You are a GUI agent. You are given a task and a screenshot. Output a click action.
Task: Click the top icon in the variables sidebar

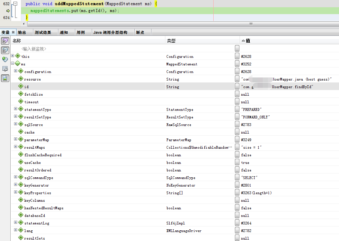[x=5, y=41]
